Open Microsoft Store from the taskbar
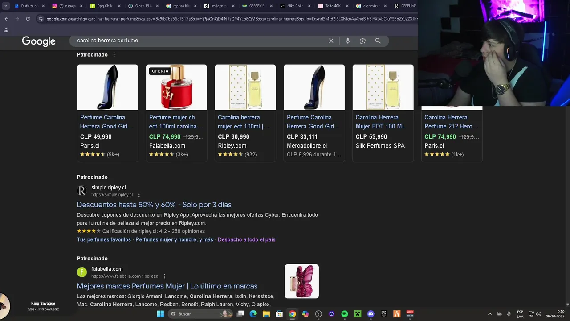570x321 pixels. (x=279, y=314)
